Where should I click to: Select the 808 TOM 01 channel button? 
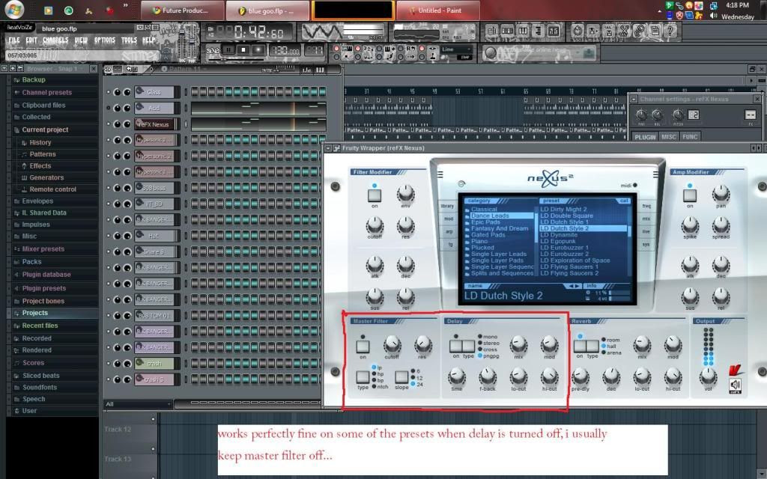click(154, 315)
